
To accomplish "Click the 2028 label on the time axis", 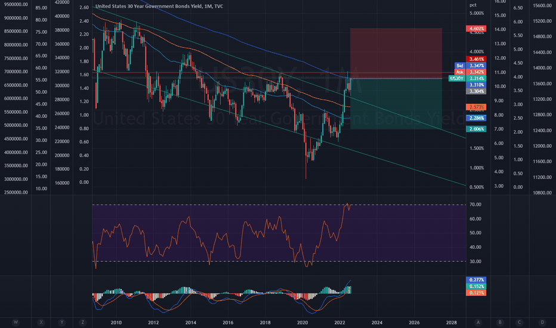I will point(451,322).
